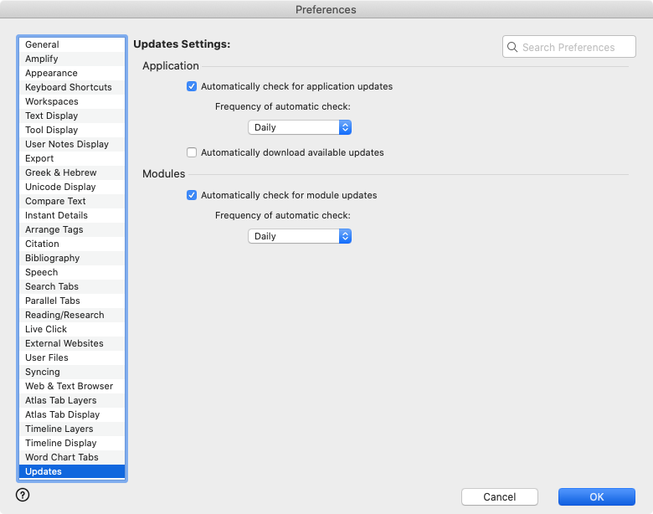Screen dimensions: 653x514
Task: Click the Search Preferences field
Action: (x=576, y=48)
